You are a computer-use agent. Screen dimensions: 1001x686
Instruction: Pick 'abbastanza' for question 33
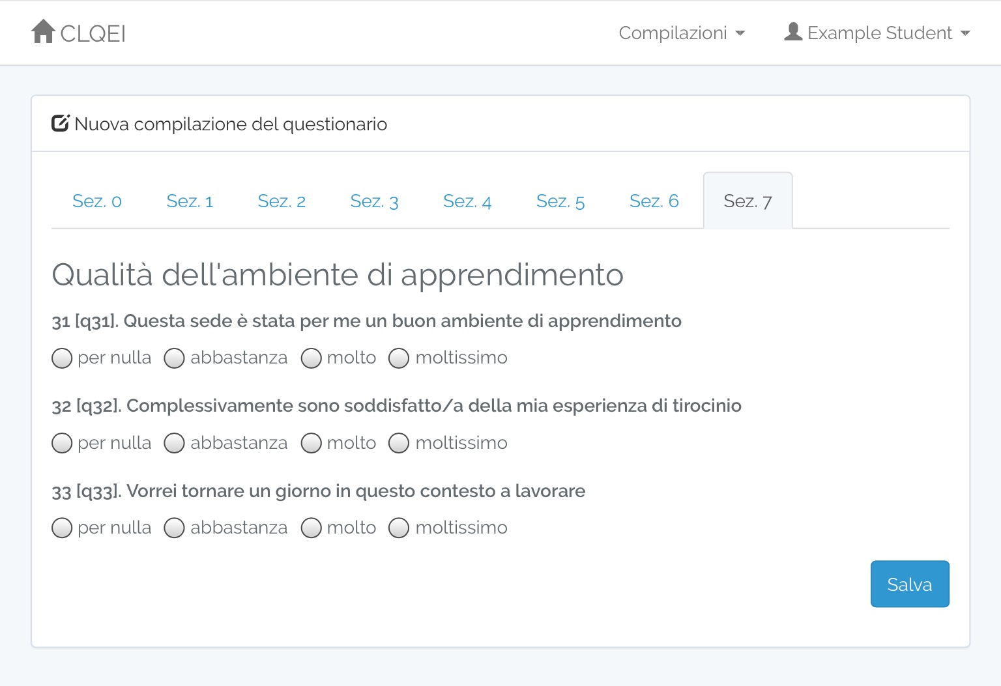coord(174,528)
